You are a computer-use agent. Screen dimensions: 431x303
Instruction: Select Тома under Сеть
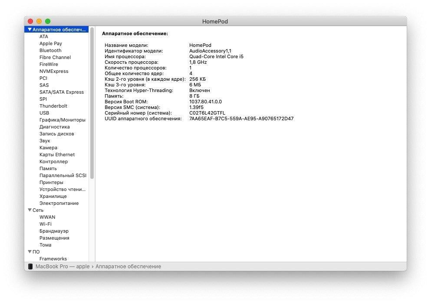[45, 245]
